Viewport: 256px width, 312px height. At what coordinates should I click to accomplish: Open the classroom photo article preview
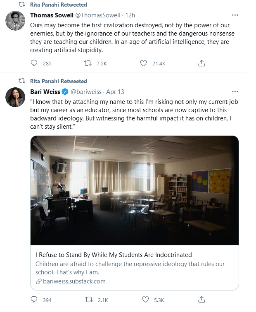[x=134, y=190]
